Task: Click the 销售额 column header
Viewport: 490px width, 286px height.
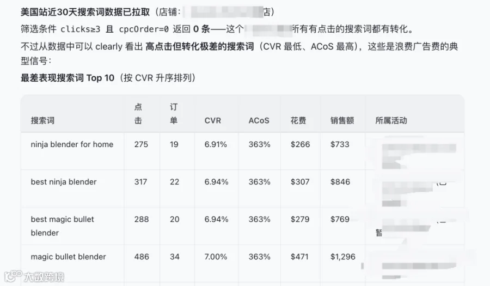Action: 342,120
